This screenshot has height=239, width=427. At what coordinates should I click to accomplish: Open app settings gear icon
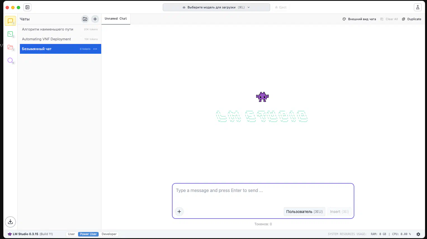coord(418,234)
